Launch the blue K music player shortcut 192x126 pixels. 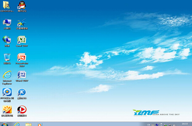click(22, 94)
